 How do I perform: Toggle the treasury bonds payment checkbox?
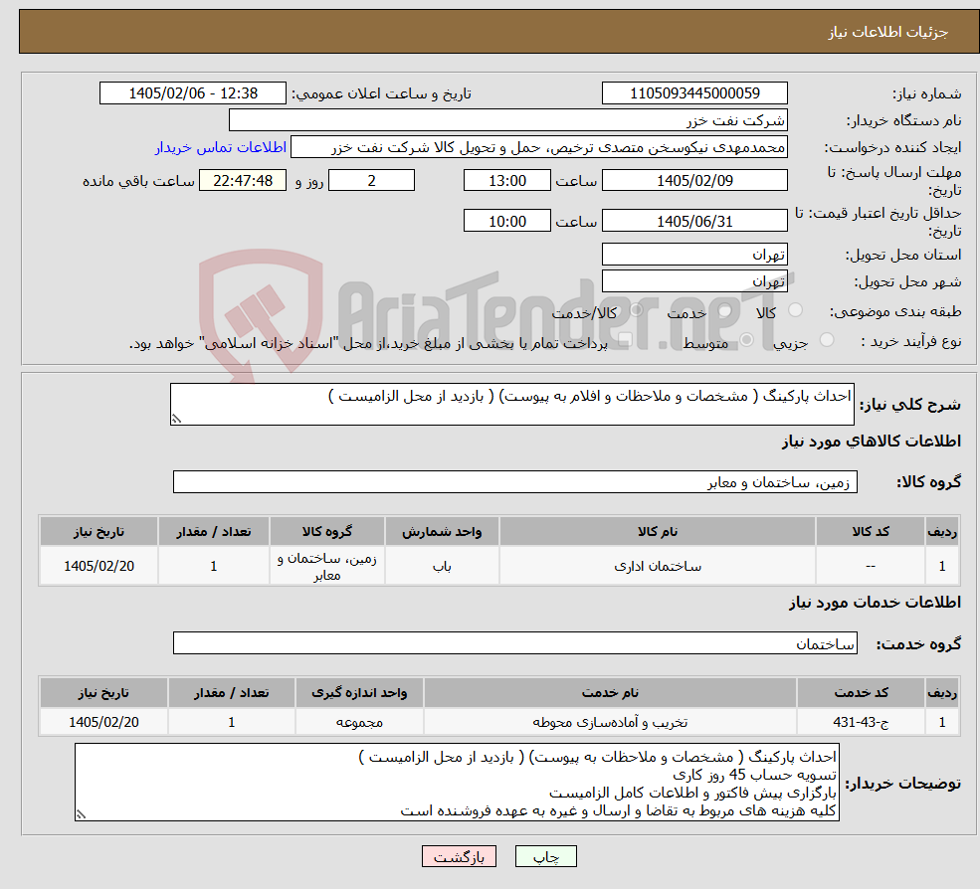pos(625,340)
